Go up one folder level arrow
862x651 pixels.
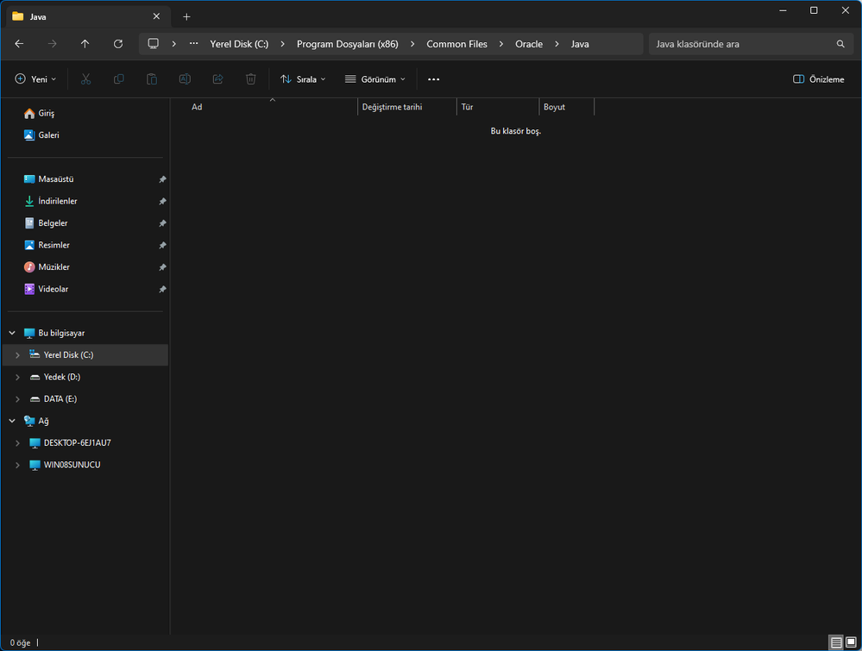coord(85,44)
